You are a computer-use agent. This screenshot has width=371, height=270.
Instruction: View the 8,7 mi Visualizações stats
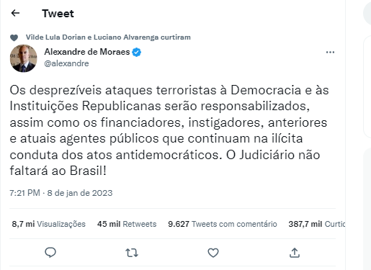pyautogui.click(x=49, y=224)
